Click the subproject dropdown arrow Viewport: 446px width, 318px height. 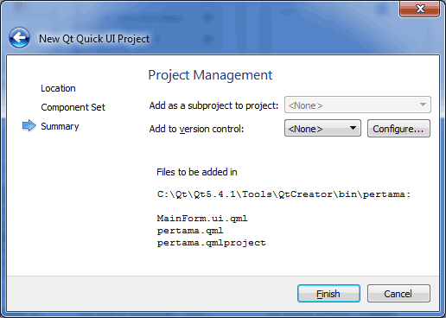tap(423, 105)
